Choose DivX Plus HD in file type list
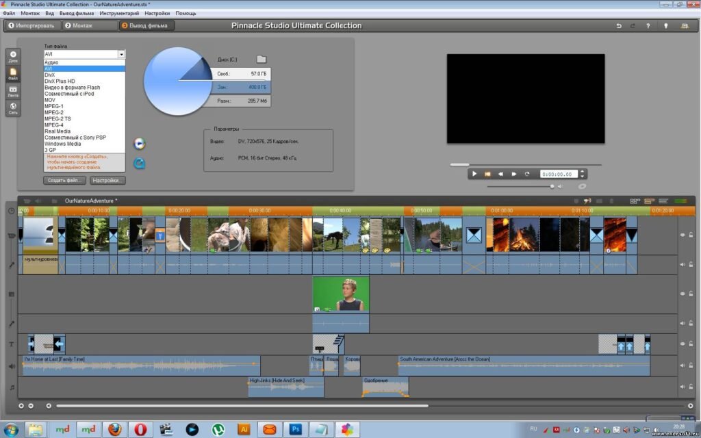 pos(84,81)
